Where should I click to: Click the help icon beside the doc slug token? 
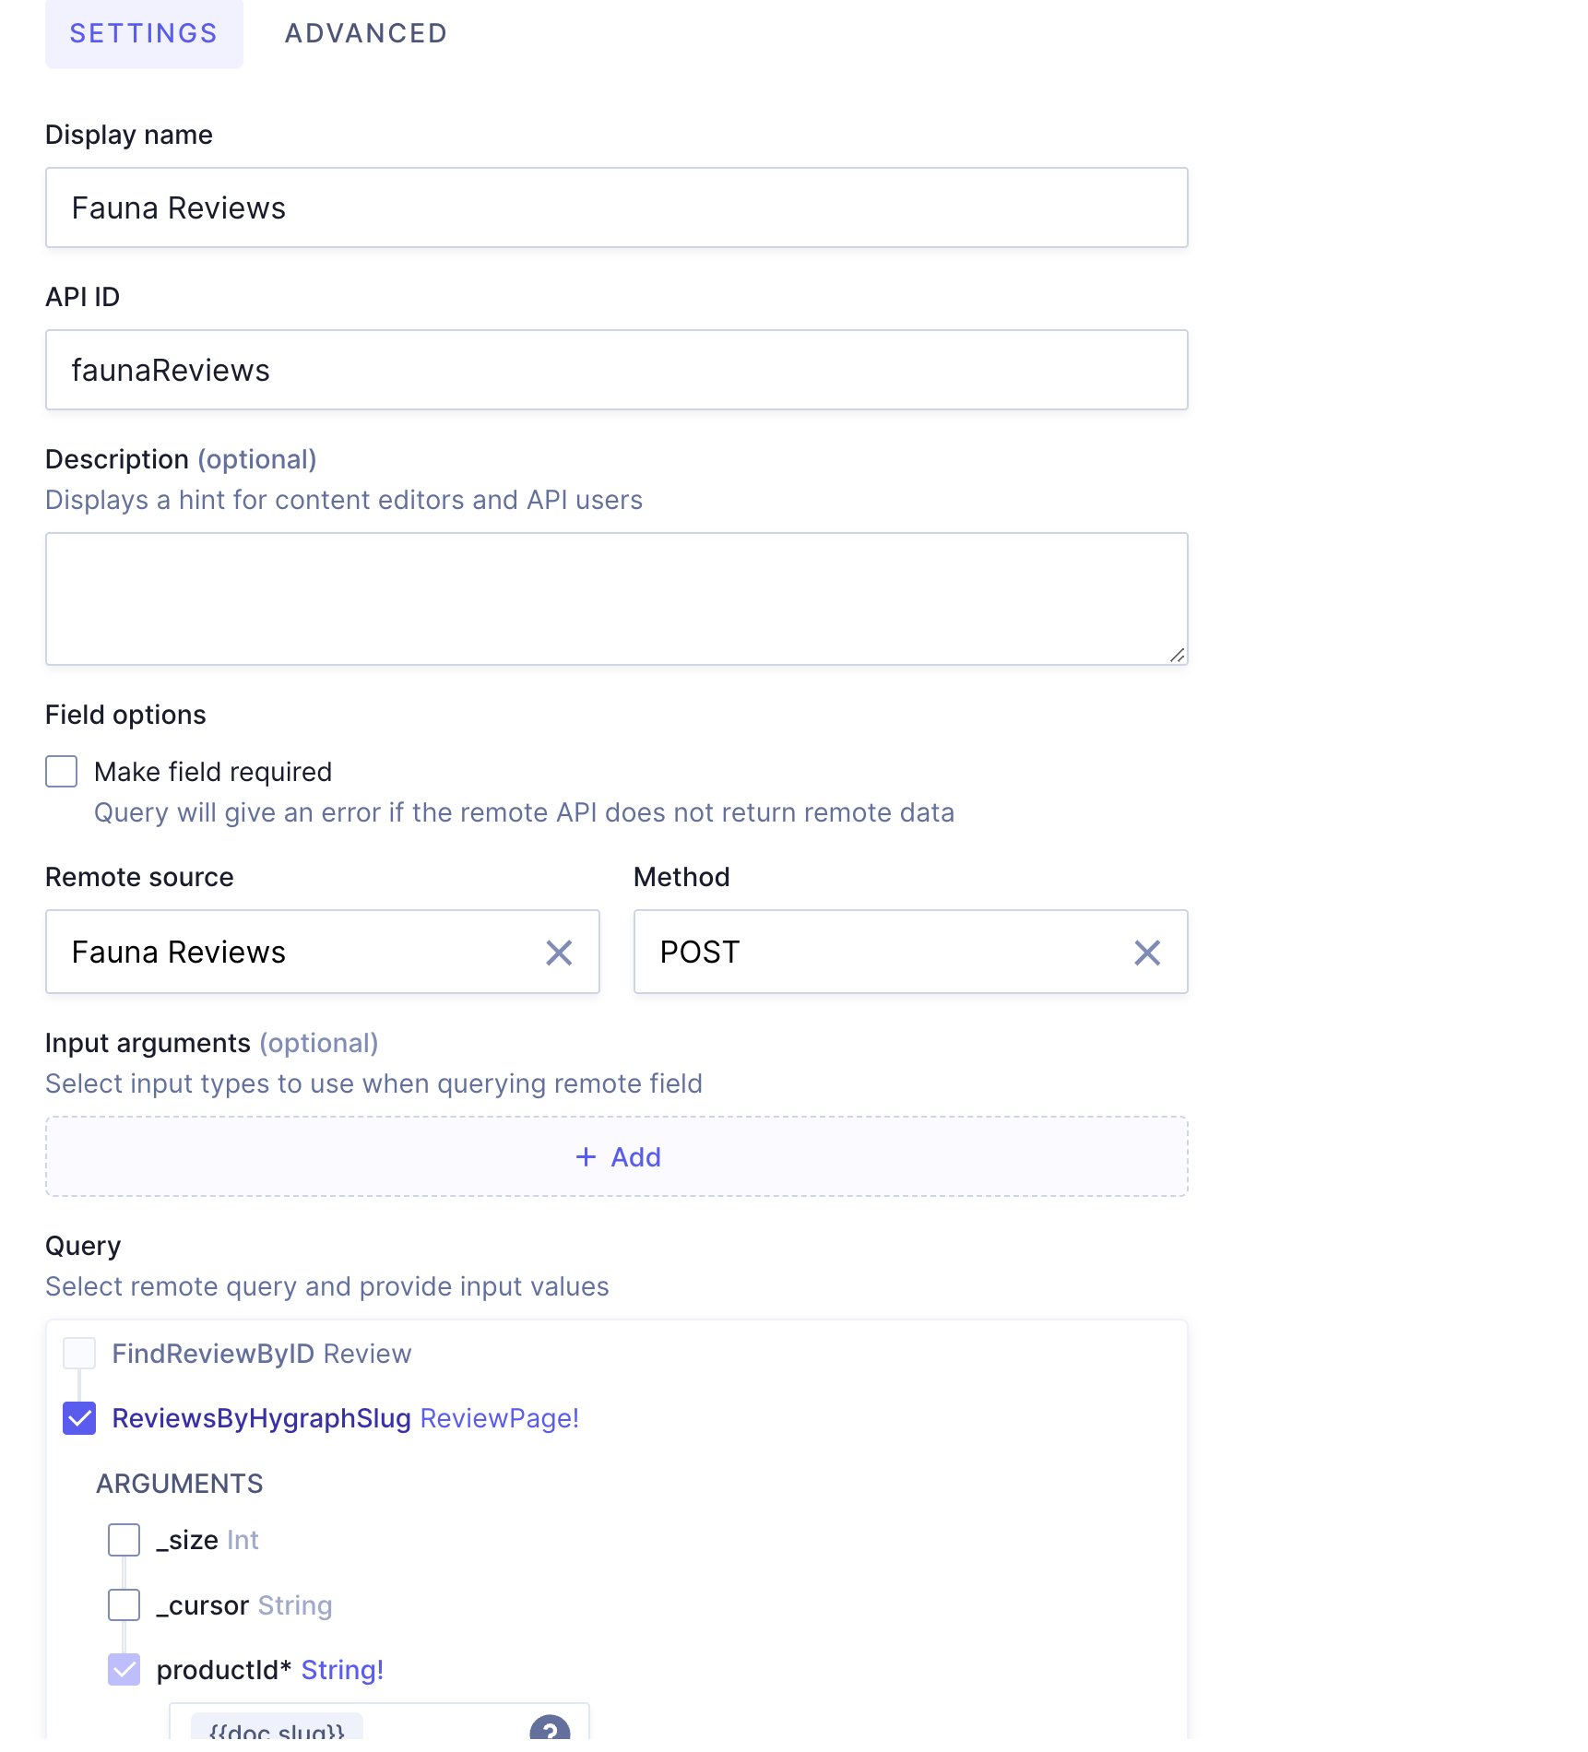[551, 1729]
